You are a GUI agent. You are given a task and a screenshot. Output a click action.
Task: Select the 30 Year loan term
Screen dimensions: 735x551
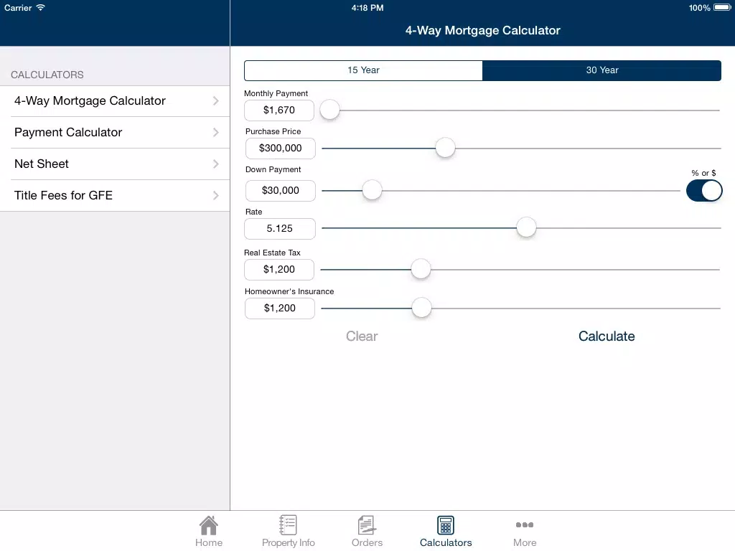pyautogui.click(x=602, y=70)
